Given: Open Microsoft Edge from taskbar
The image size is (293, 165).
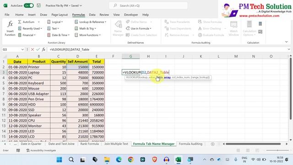Looking at the screenshot, I should click(119, 159).
